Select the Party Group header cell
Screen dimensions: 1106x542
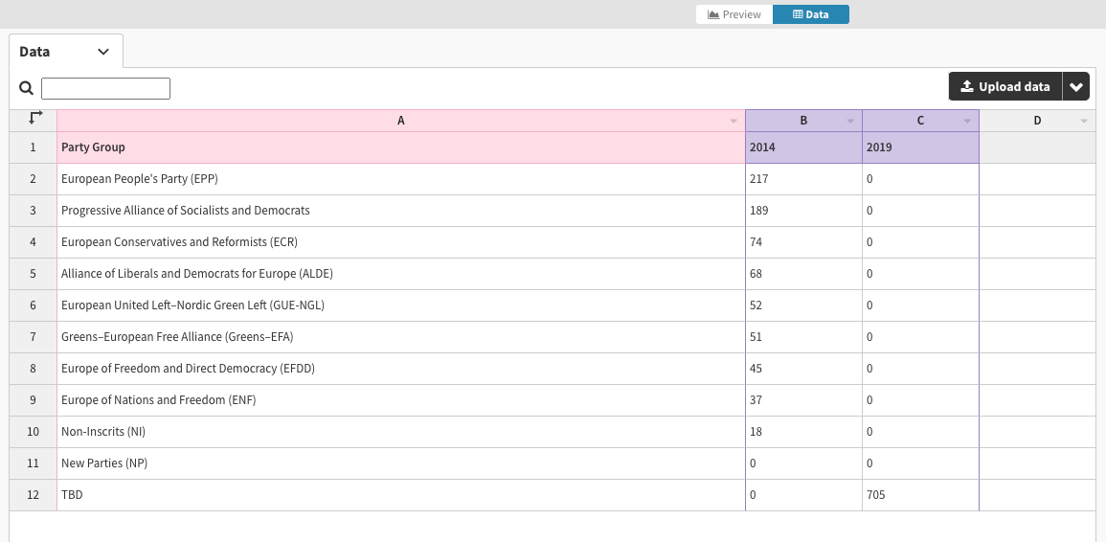click(x=400, y=147)
